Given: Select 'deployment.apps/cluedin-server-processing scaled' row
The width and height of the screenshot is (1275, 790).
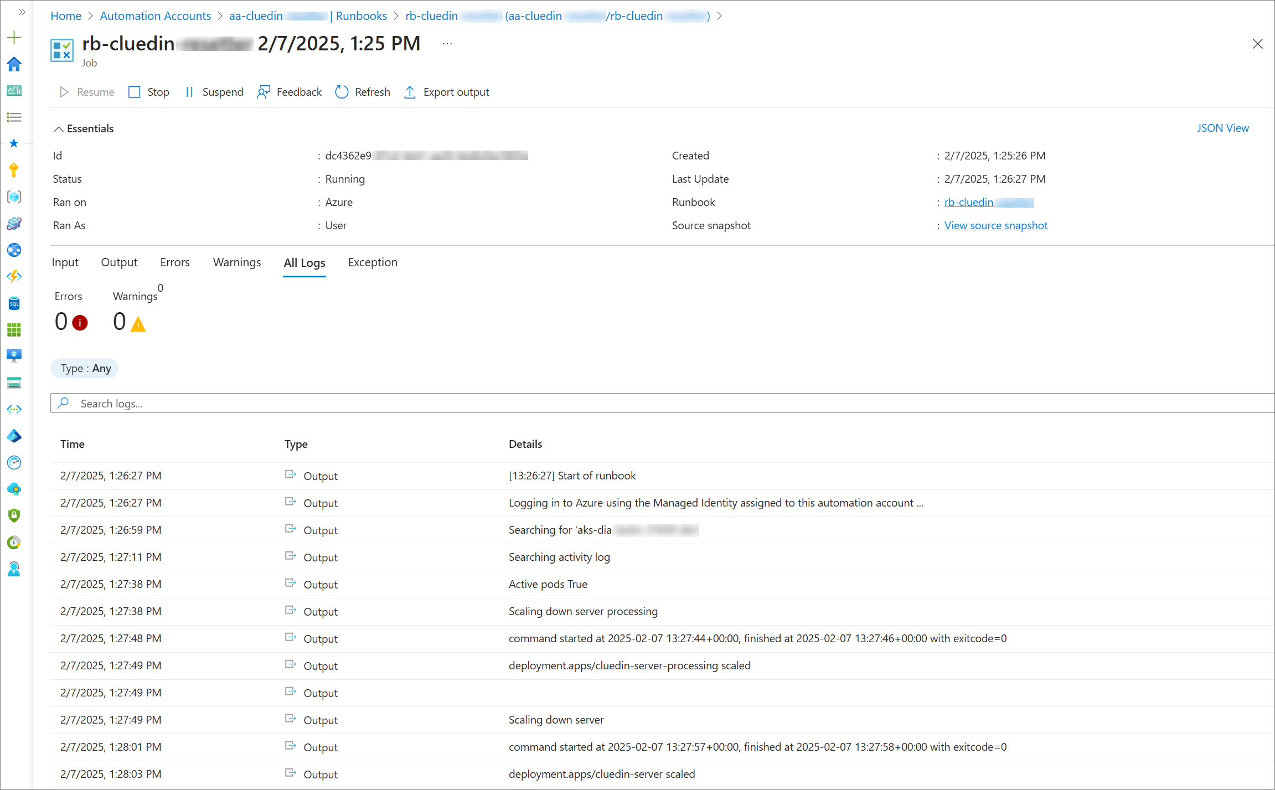Looking at the screenshot, I should [x=662, y=666].
